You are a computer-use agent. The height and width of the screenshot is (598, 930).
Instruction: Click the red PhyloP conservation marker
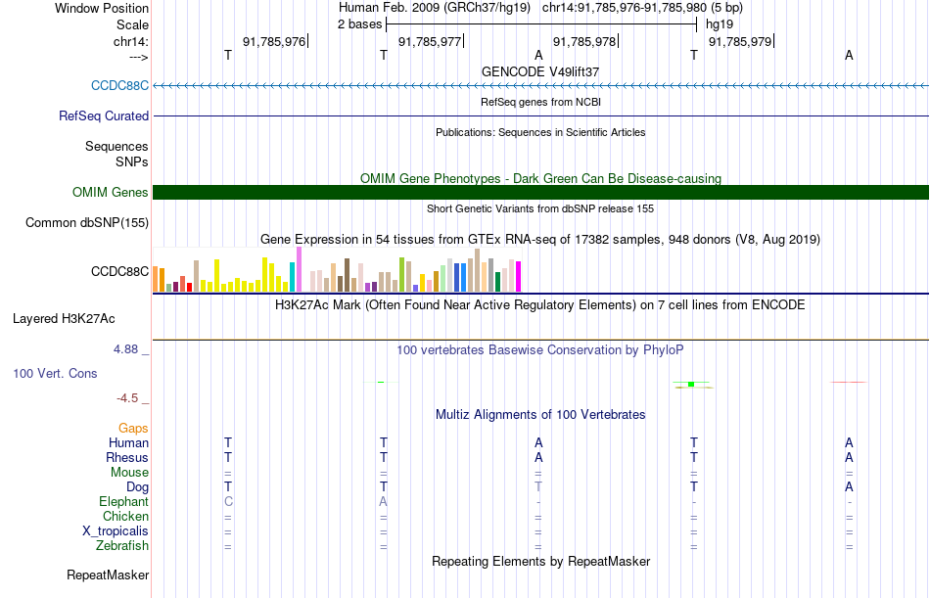(848, 382)
